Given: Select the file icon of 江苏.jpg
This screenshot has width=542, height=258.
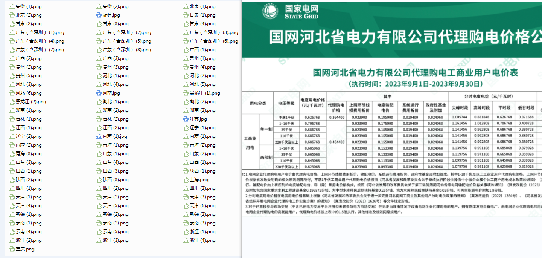Looking at the screenshot, I should tap(186, 119).
